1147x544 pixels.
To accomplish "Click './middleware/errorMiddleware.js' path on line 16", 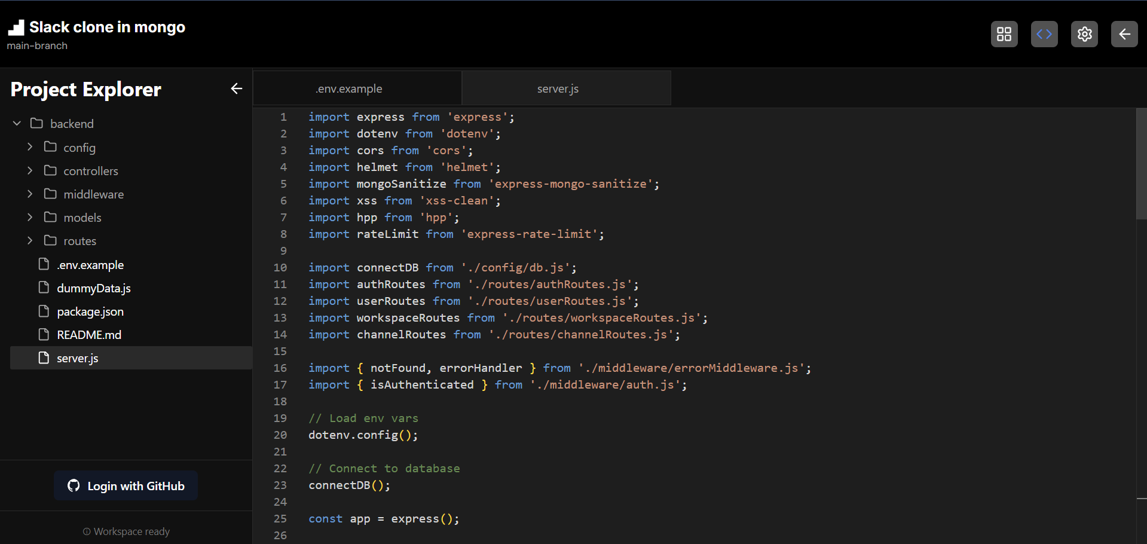I will 692,368.
